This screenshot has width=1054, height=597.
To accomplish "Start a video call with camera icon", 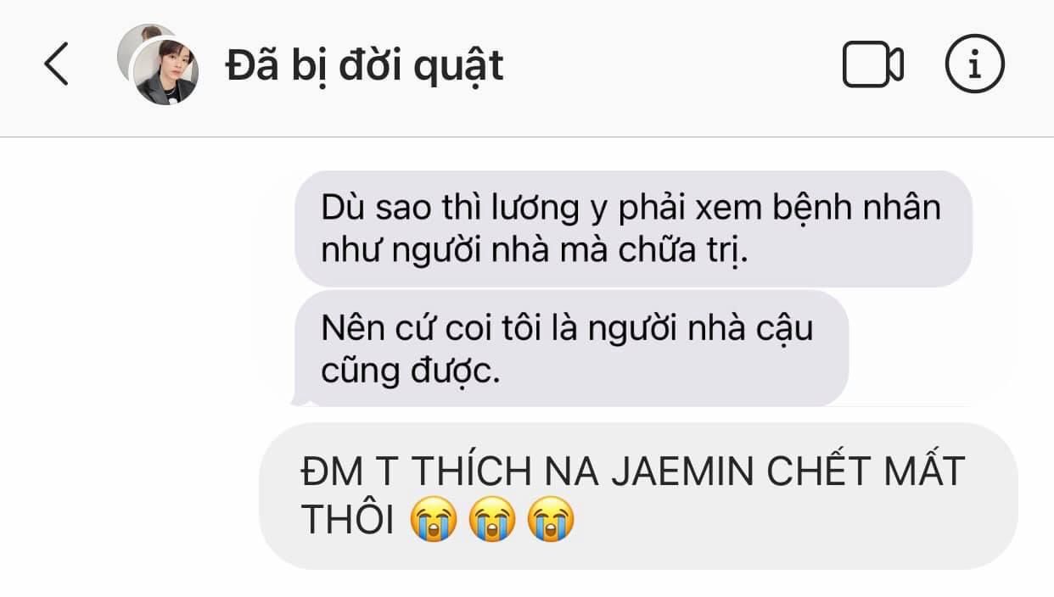I will 872,64.
